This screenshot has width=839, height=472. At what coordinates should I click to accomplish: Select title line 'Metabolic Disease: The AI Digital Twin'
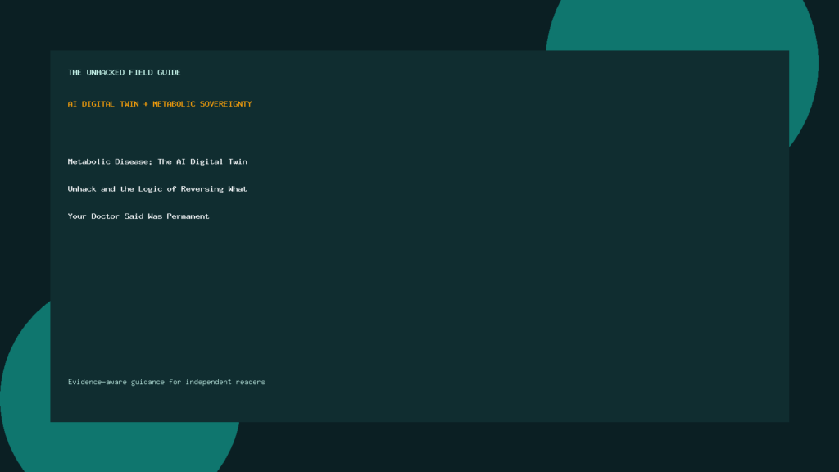[x=157, y=161]
